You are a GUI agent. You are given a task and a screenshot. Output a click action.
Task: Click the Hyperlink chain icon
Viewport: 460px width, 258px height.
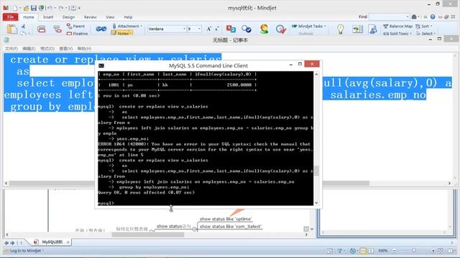pos(101,29)
